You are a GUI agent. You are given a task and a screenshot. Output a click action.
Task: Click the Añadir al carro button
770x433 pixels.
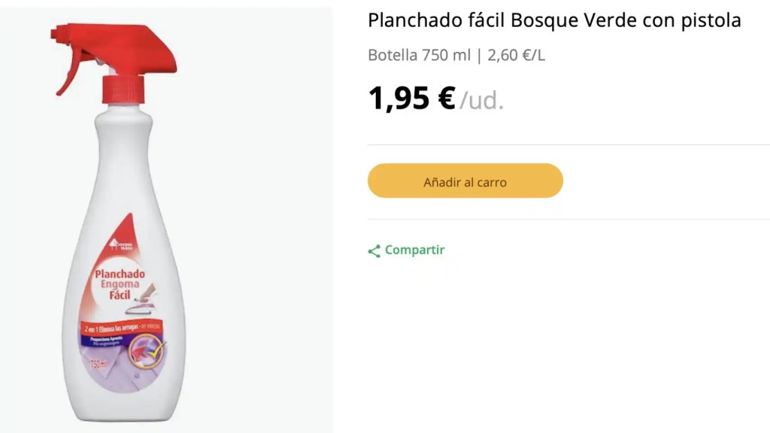pos(465,181)
